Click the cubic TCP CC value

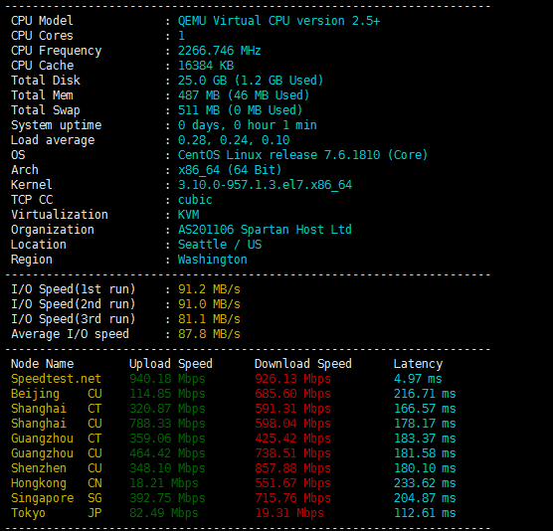(x=195, y=200)
